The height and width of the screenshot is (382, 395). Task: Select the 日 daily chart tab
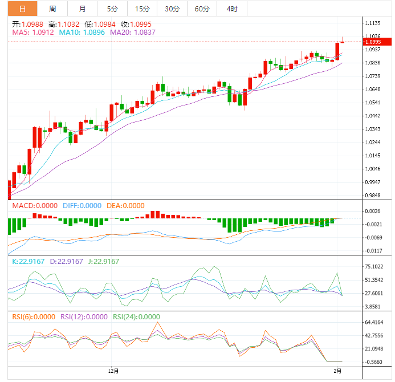click(22, 9)
